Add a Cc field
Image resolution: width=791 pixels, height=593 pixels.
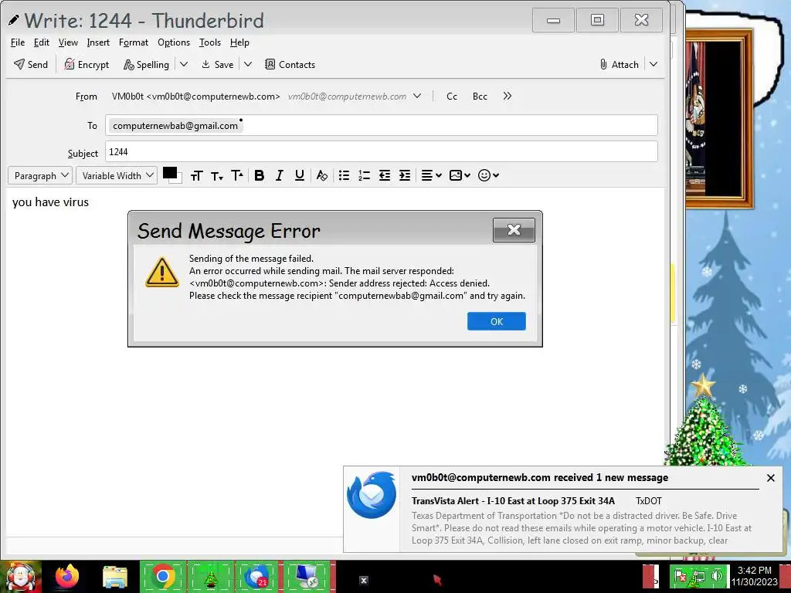point(452,97)
